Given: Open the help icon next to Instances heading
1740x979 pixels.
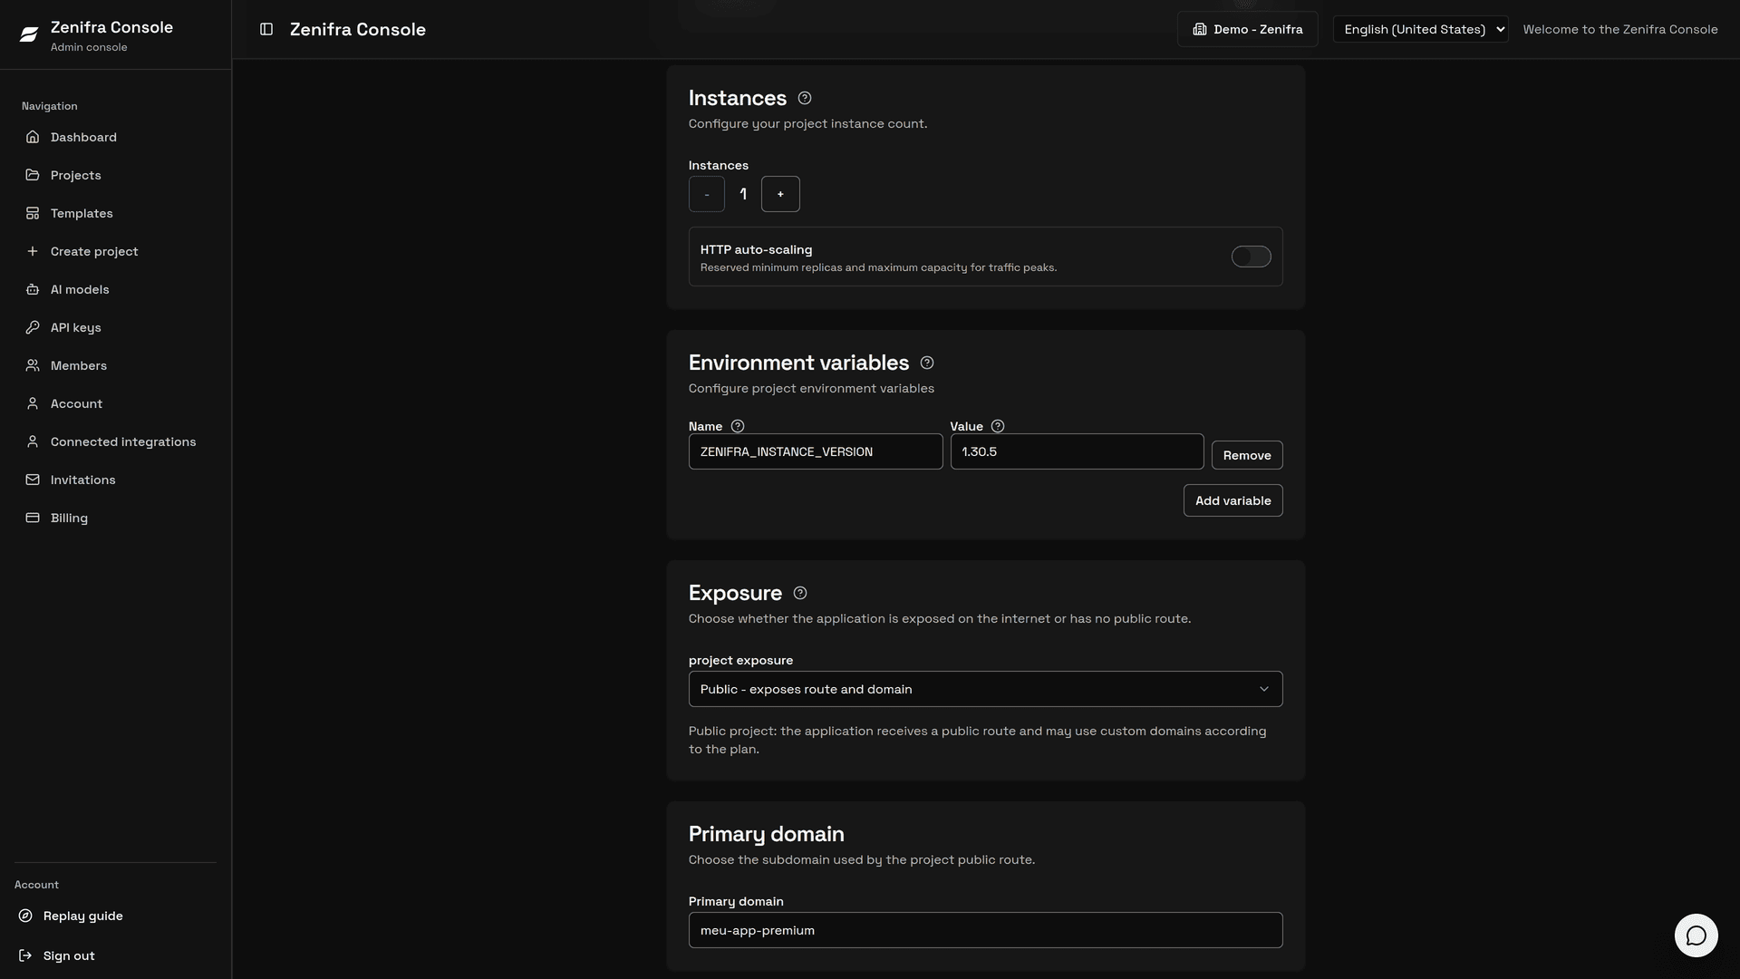Looking at the screenshot, I should click(805, 98).
